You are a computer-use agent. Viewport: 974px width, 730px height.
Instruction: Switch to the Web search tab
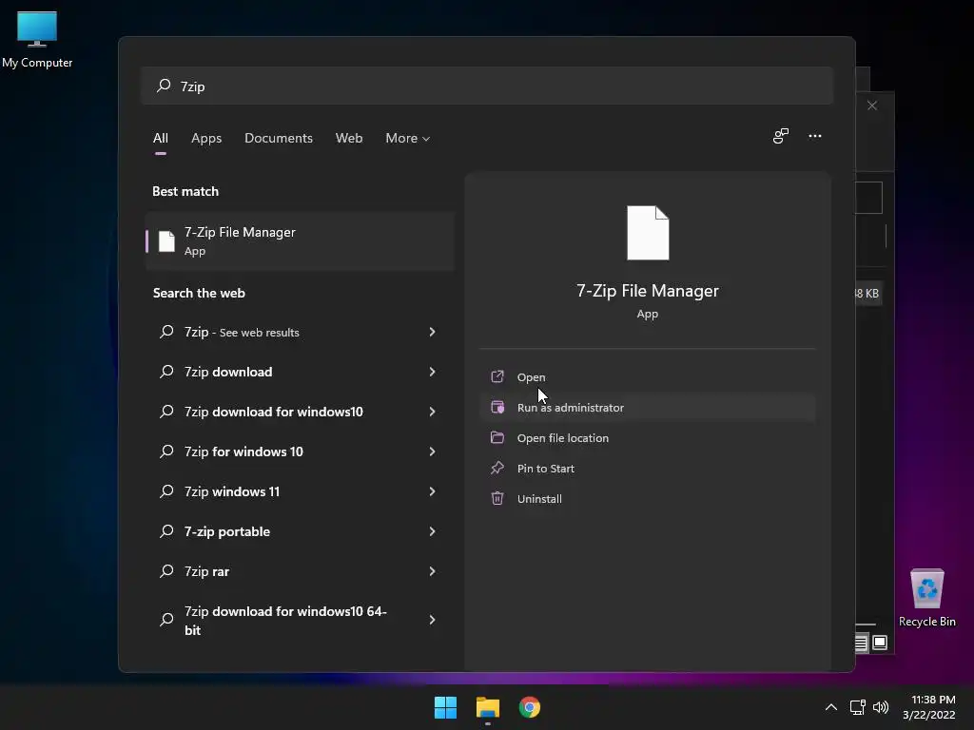tap(349, 138)
